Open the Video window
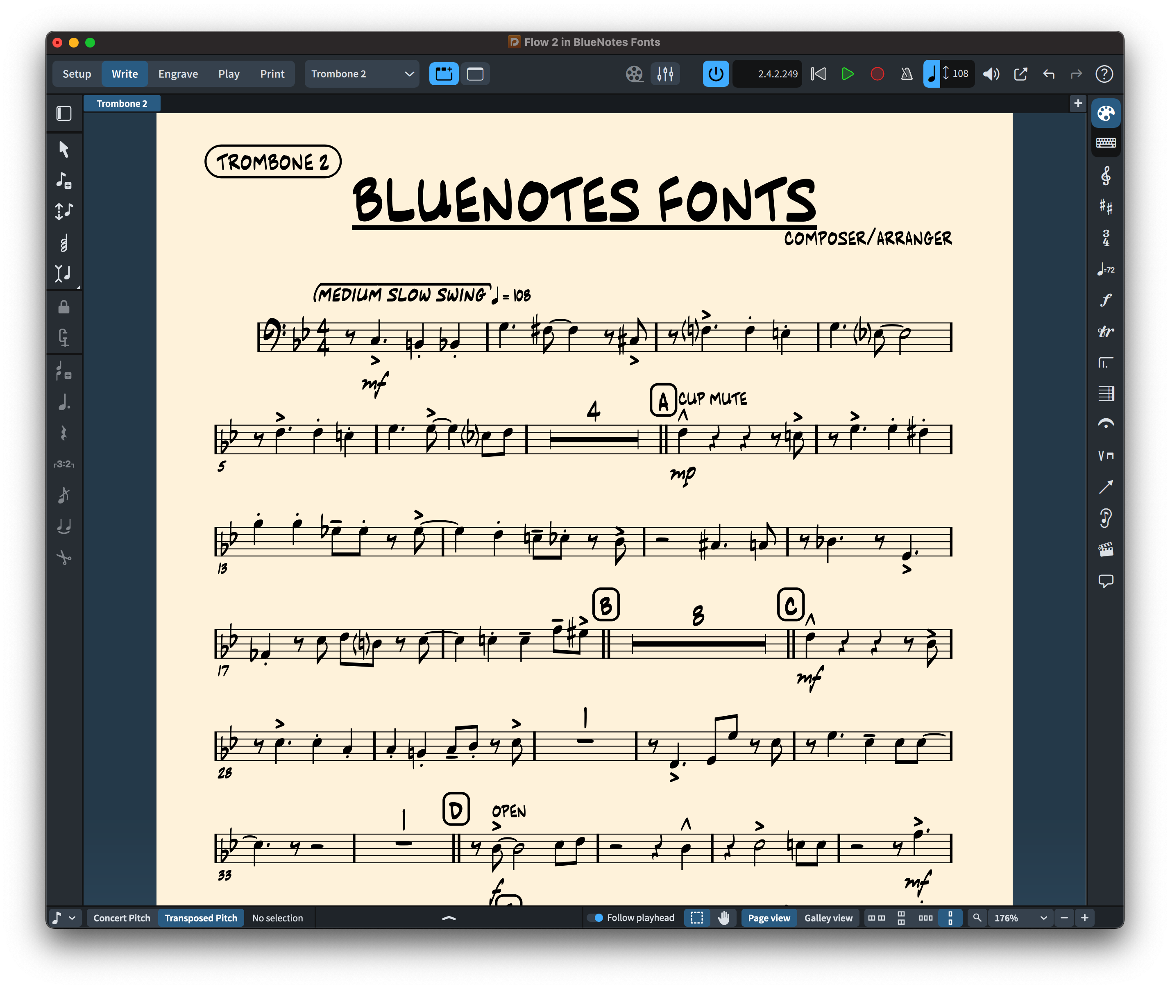Image resolution: width=1170 pixels, height=989 pixels. (x=634, y=73)
